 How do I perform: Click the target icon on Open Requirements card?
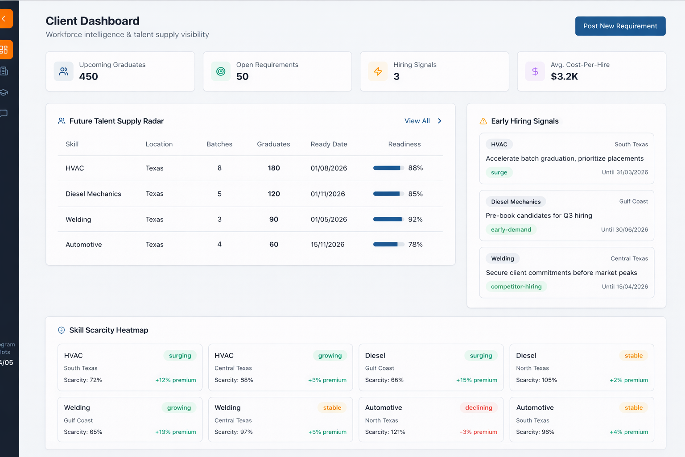coord(220,71)
